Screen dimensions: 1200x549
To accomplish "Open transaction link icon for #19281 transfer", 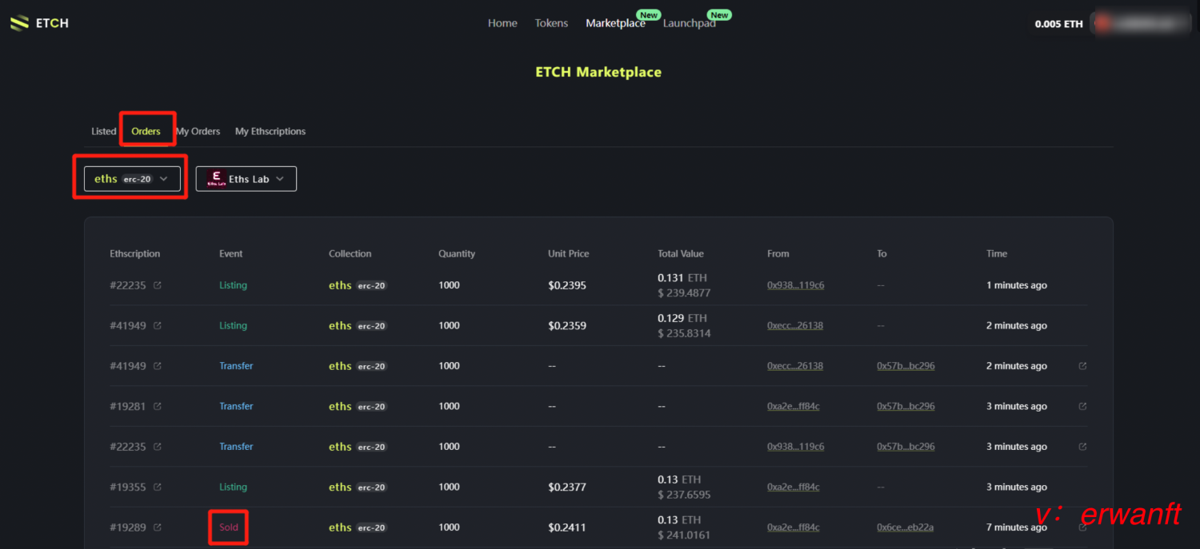I will pos(1082,407).
